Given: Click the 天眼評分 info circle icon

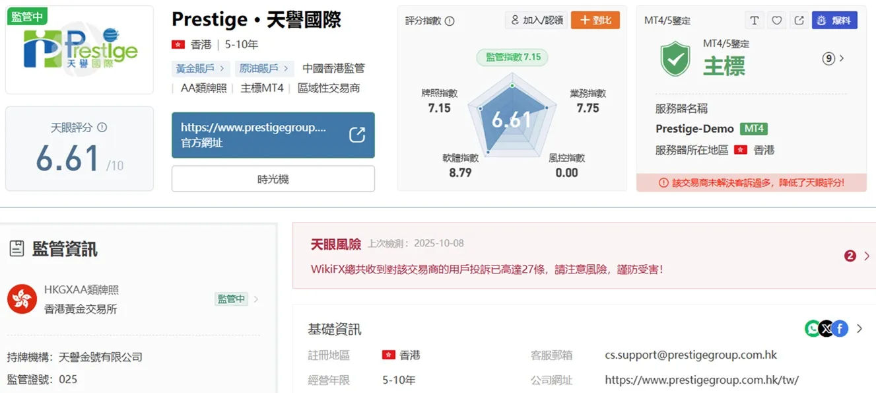Looking at the screenshot, I should (102, 127).
